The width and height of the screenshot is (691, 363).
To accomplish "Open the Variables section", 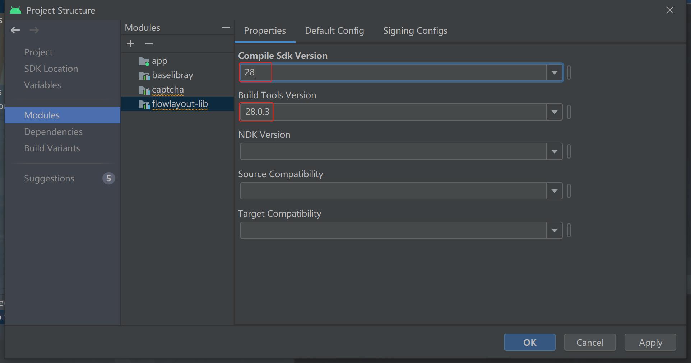I will click(42, 85).
